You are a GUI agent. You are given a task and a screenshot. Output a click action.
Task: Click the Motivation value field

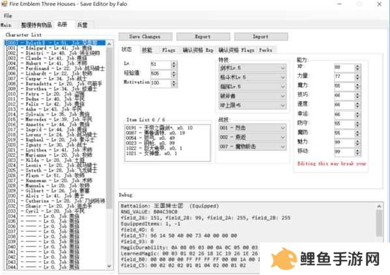coord(161,83)
